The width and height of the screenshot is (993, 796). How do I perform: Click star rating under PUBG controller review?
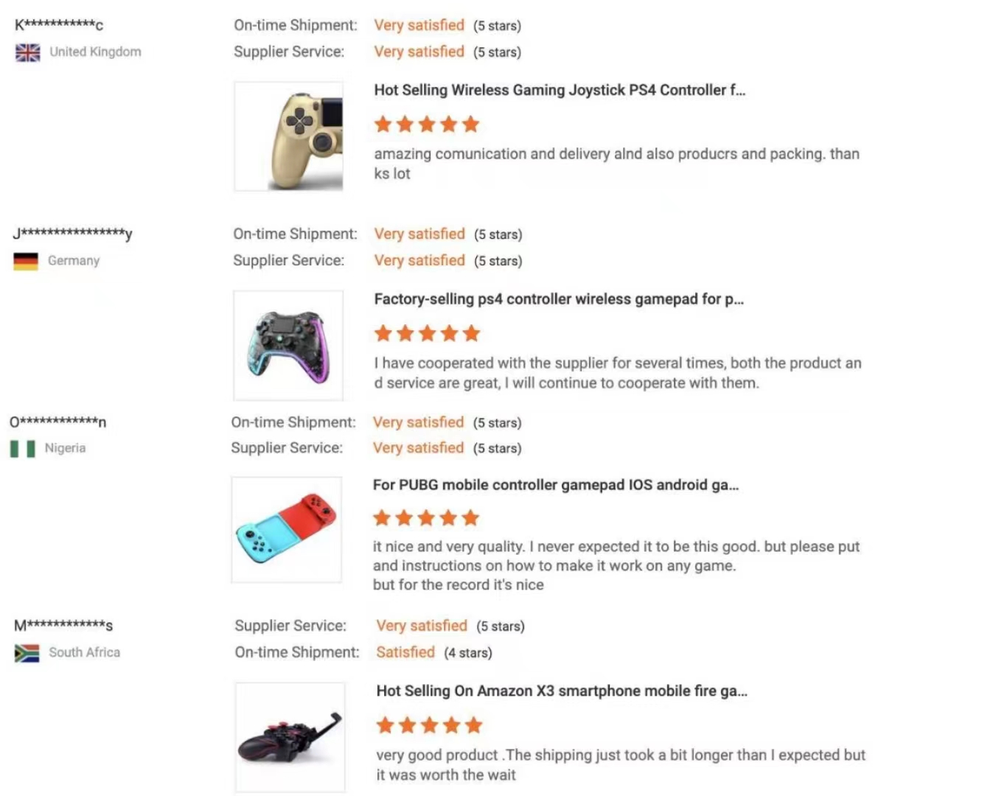426,518
